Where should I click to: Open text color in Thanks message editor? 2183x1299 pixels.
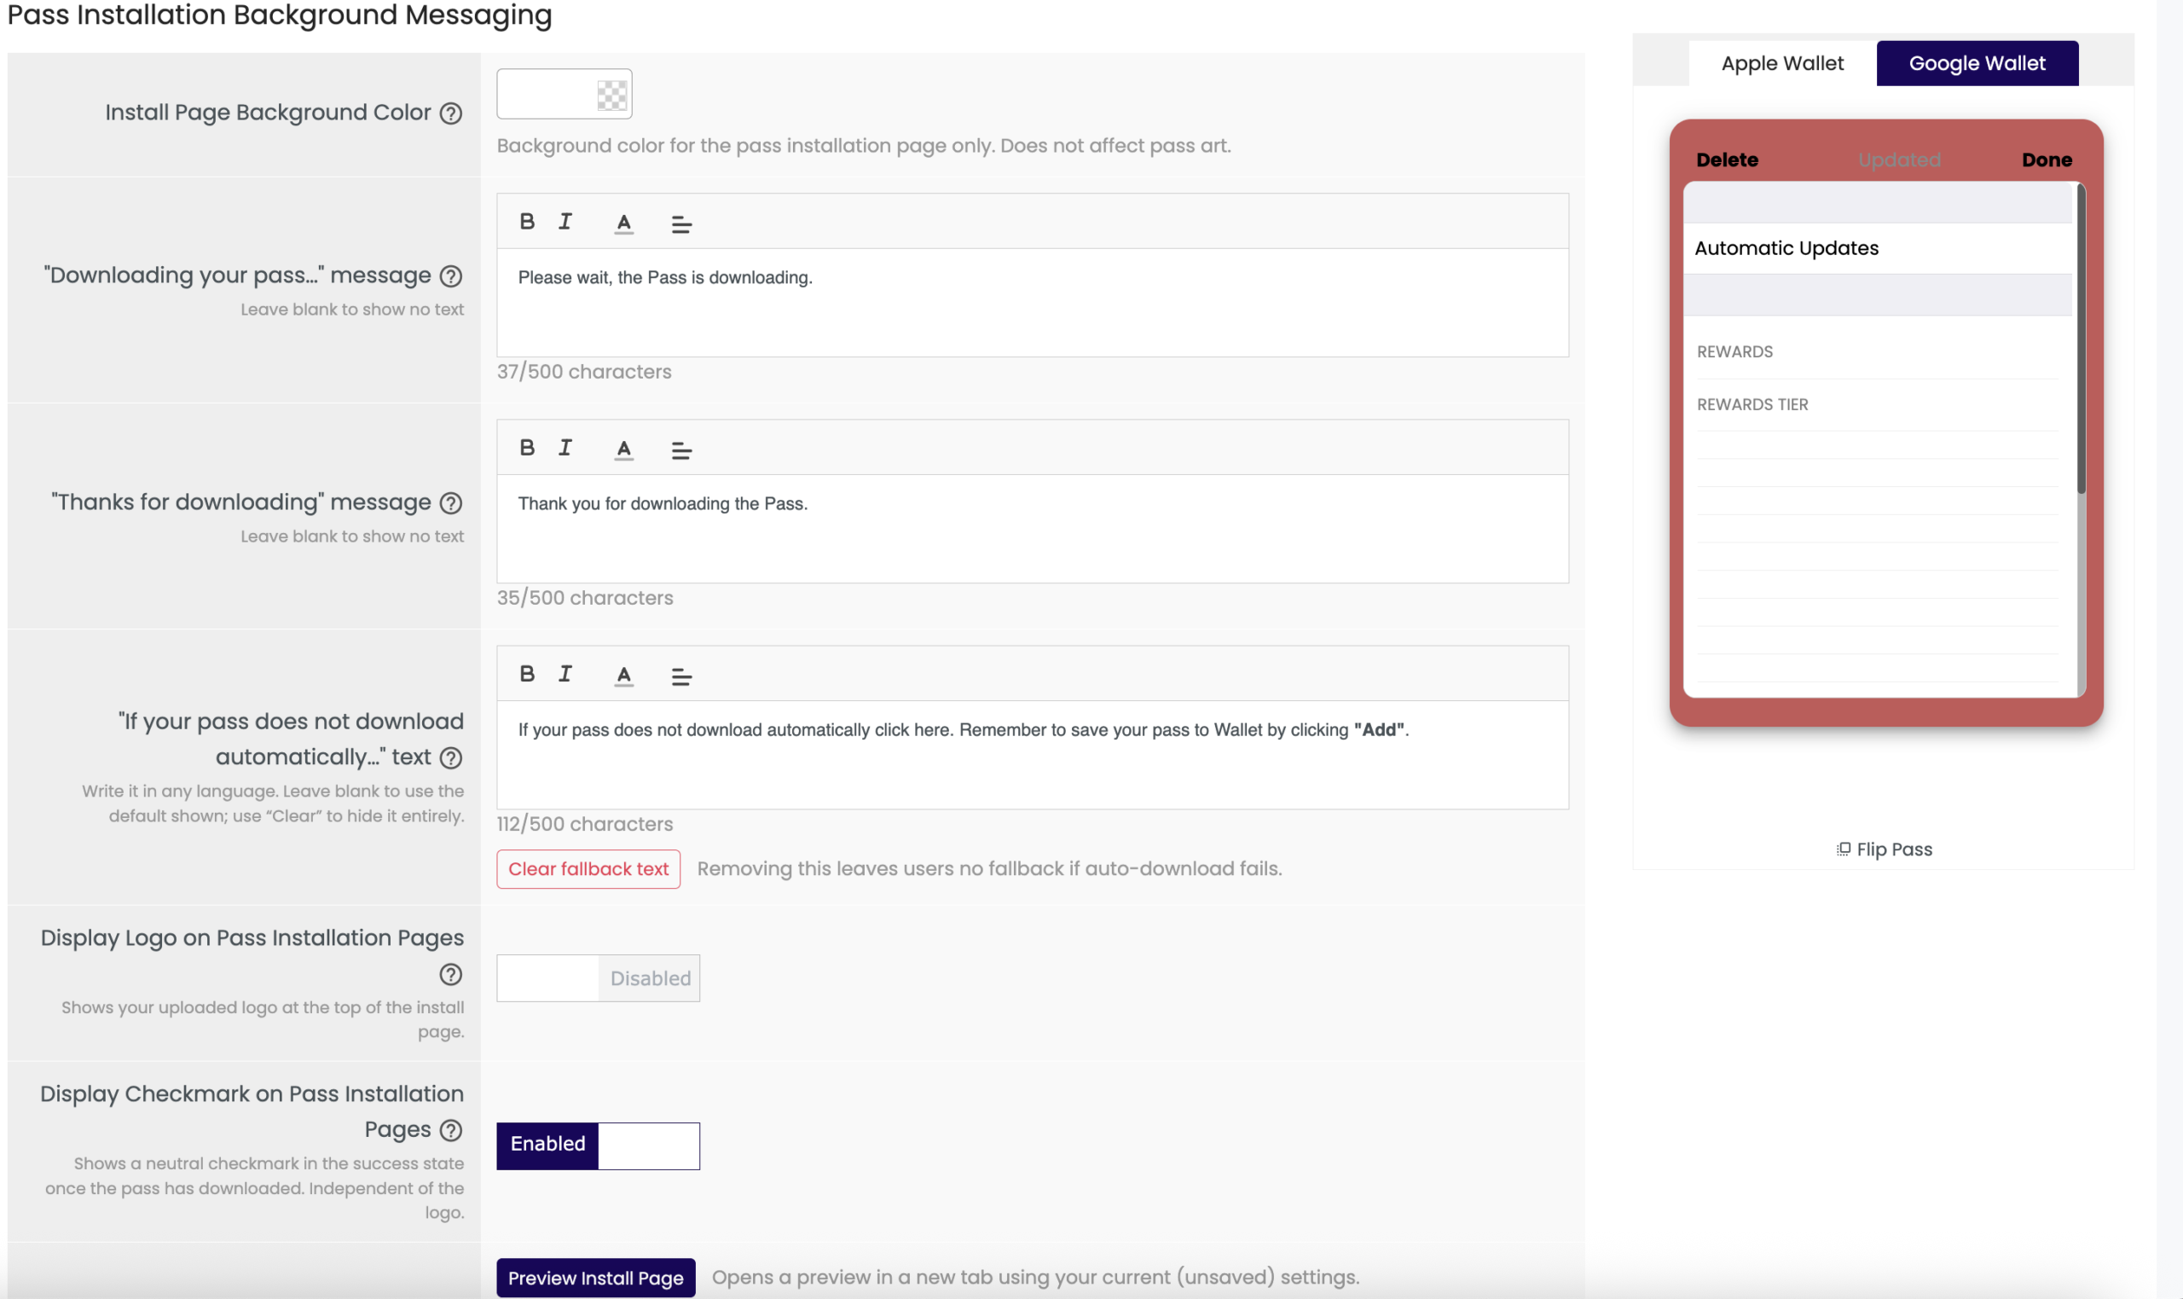[x=623, y=449]
